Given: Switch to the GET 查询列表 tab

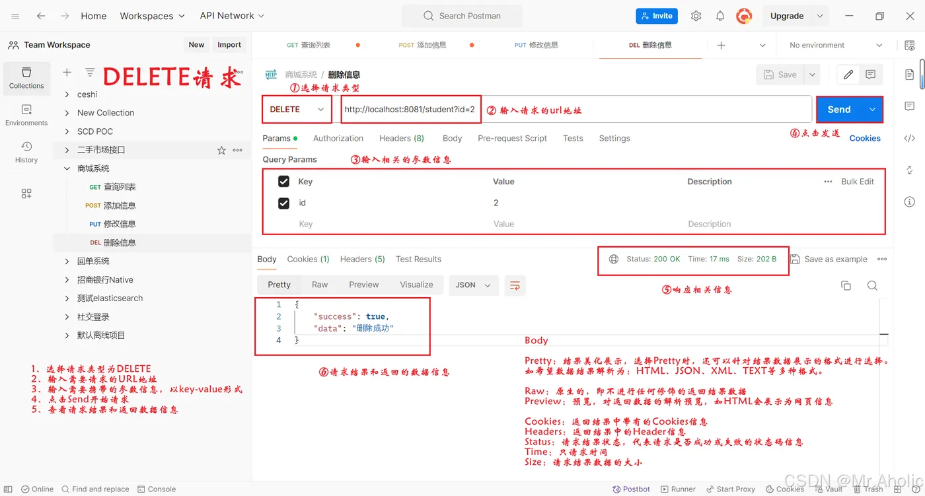Looking at the screenshot, I should point(309,45).
